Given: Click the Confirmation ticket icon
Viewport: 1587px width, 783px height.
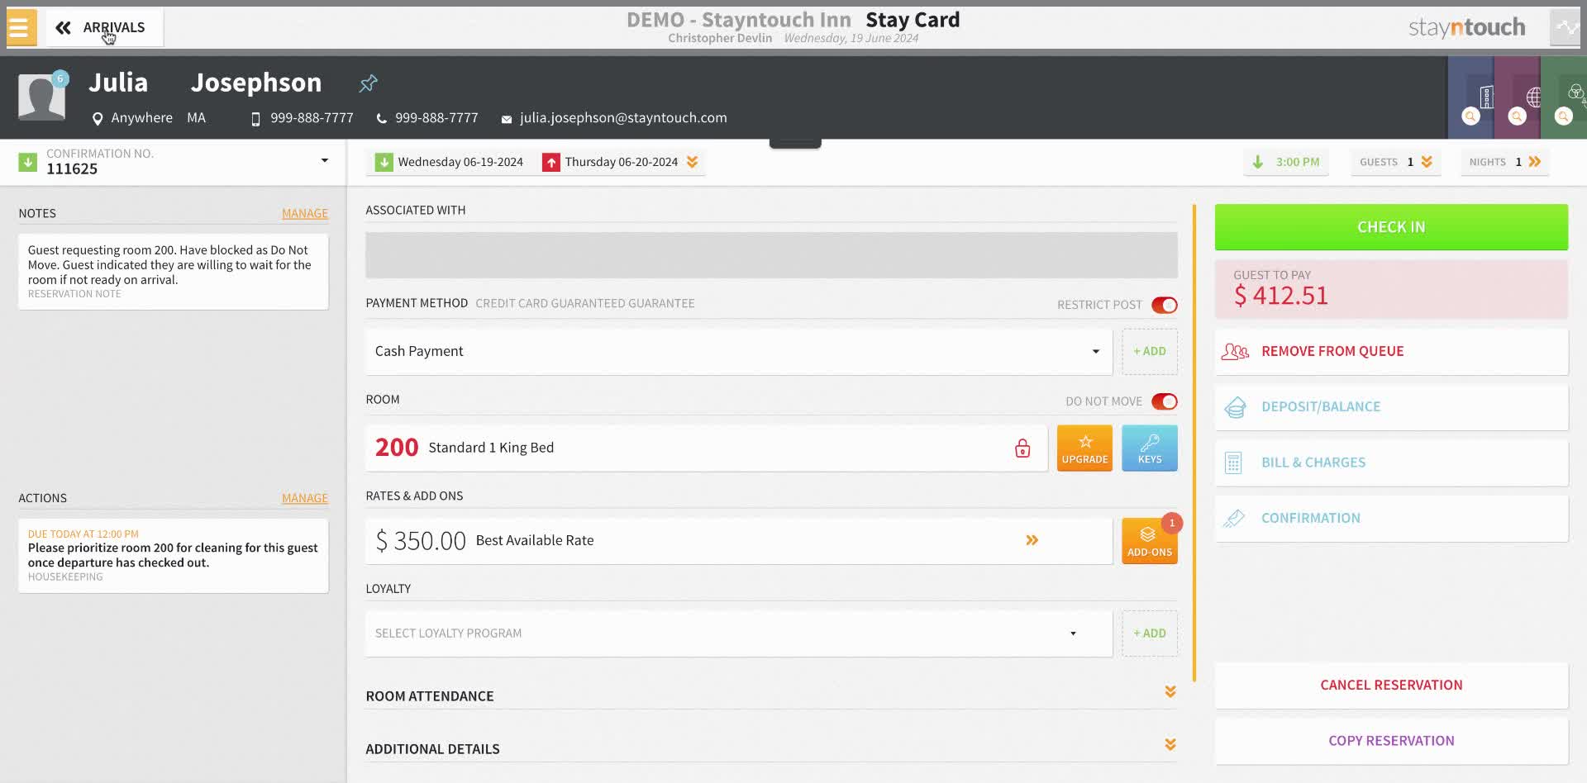Looking at the screenshot, I should pyautogui.click(x=1234, y=519).
